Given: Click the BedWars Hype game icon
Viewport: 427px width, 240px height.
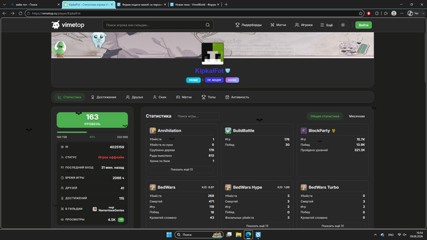Looking at the screenshot, I should (228, 187).
